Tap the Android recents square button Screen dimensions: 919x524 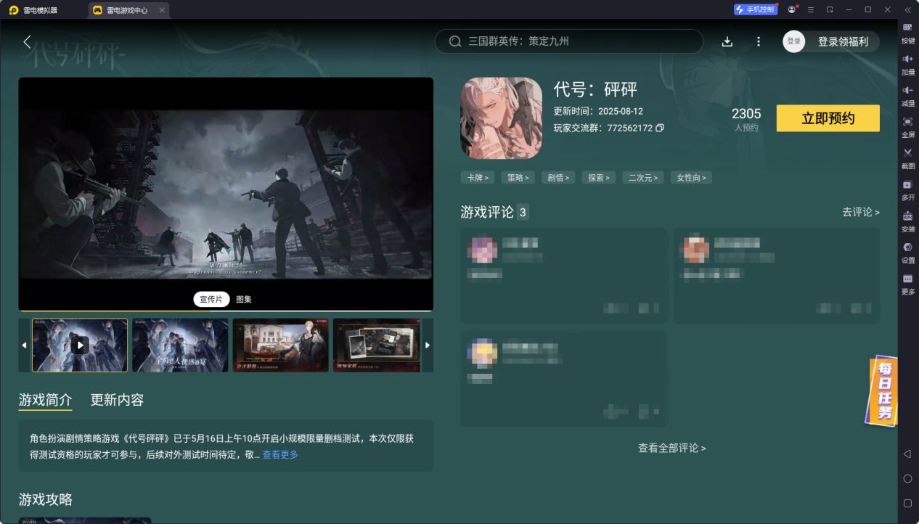point(907,503)
